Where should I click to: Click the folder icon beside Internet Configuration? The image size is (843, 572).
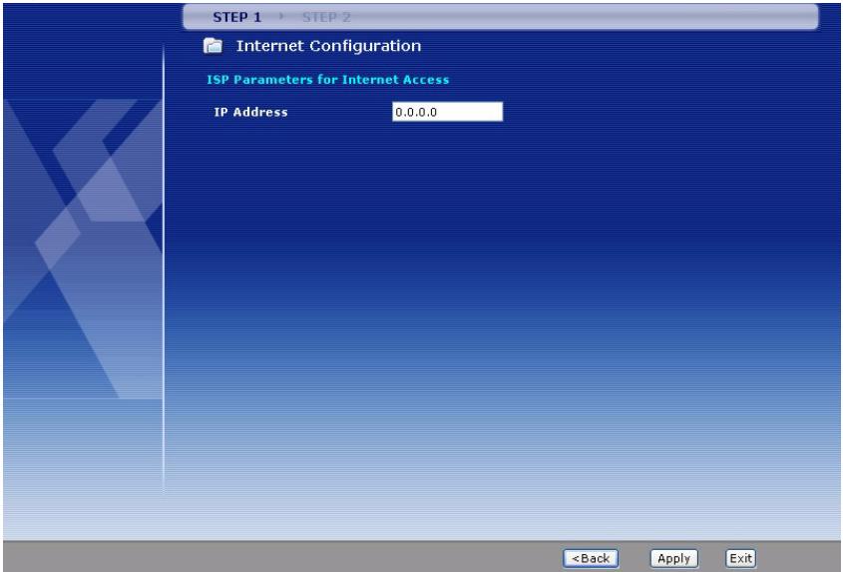(211, 46)
